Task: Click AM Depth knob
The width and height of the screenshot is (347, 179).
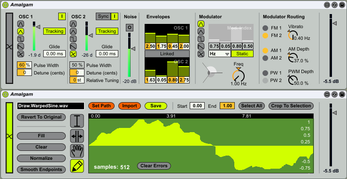Action: tap(293, 58)
